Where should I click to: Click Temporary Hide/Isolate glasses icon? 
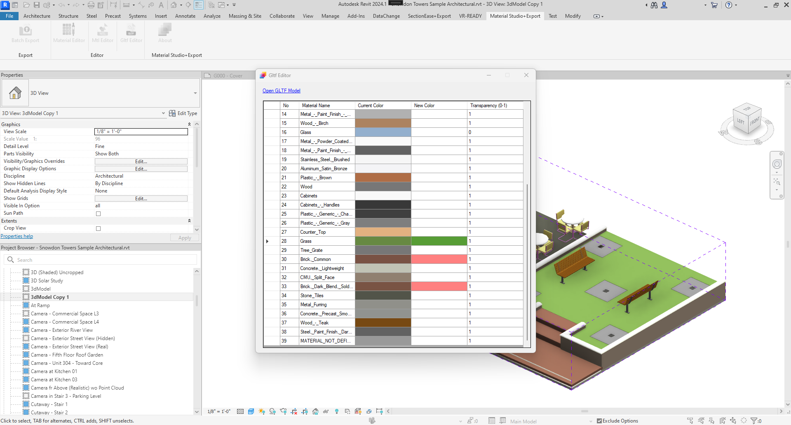pyautogui.click(x=326, y=411)
